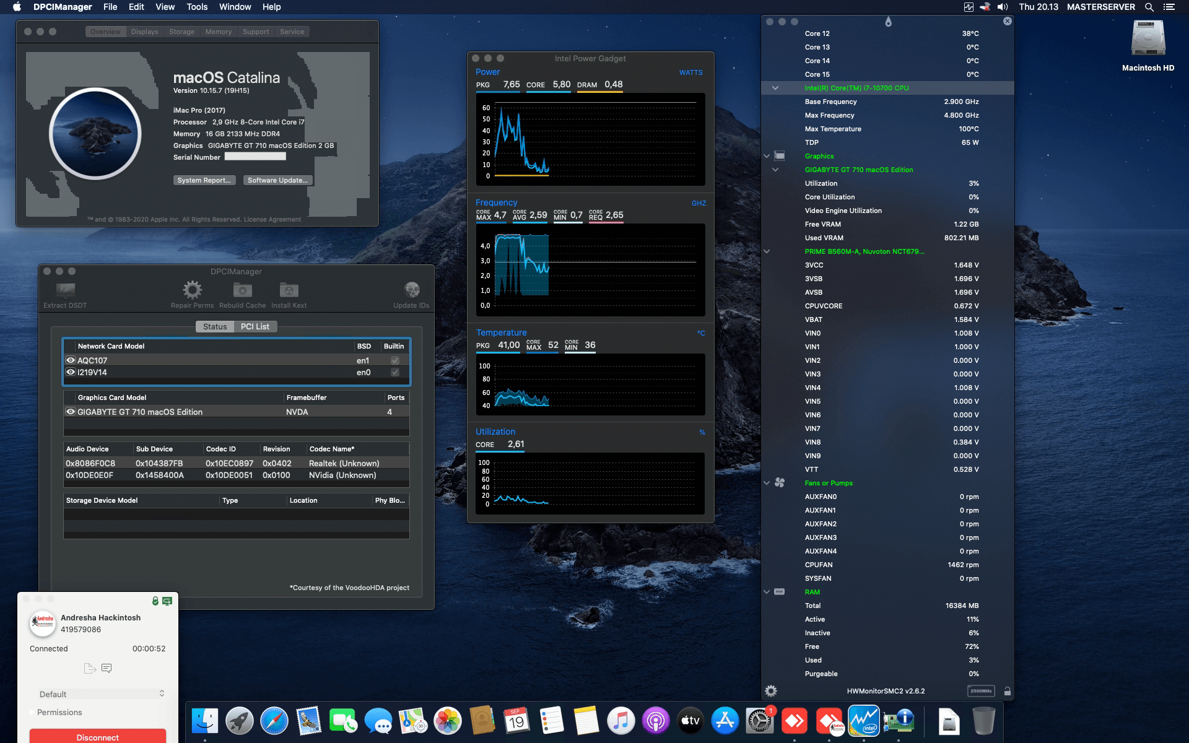
Task: Hide the GIGABYTE GT 710 graphics card entry
Action: click(70, 412)
